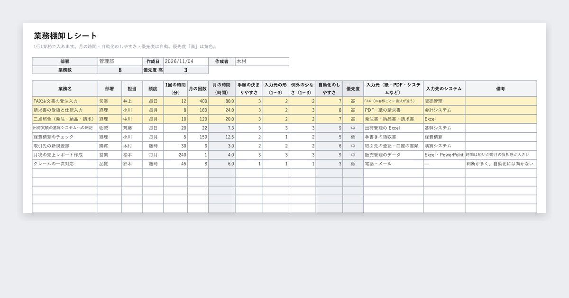Click the 入力元 cell PDF・紙の請求書
Image resolution: width=569 pixels, height=298 pixels.
394,110
